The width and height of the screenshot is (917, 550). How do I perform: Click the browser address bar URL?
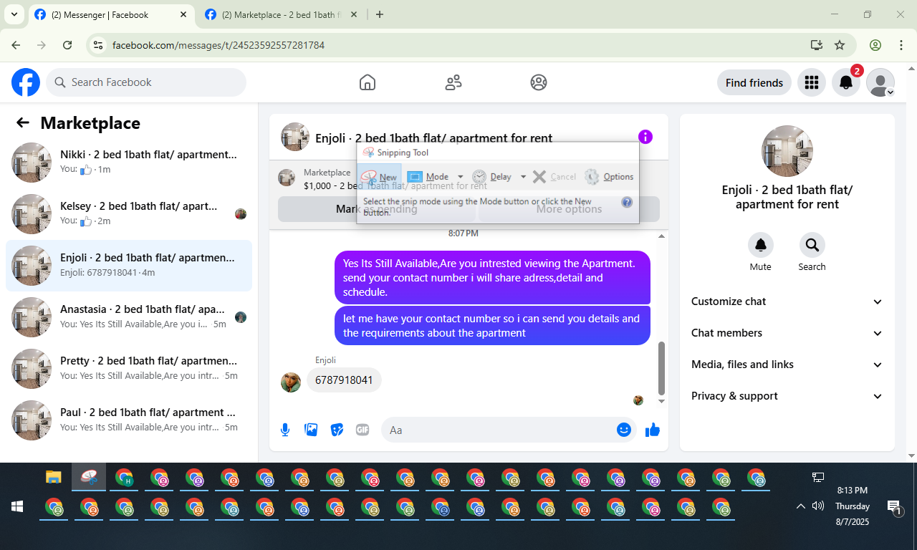pos(219,45)
